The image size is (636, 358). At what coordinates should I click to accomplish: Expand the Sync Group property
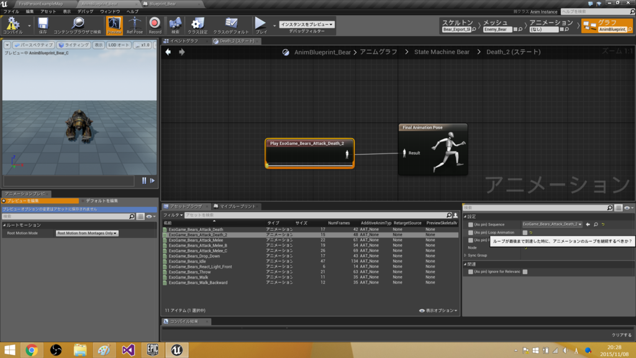click(465, 255)
